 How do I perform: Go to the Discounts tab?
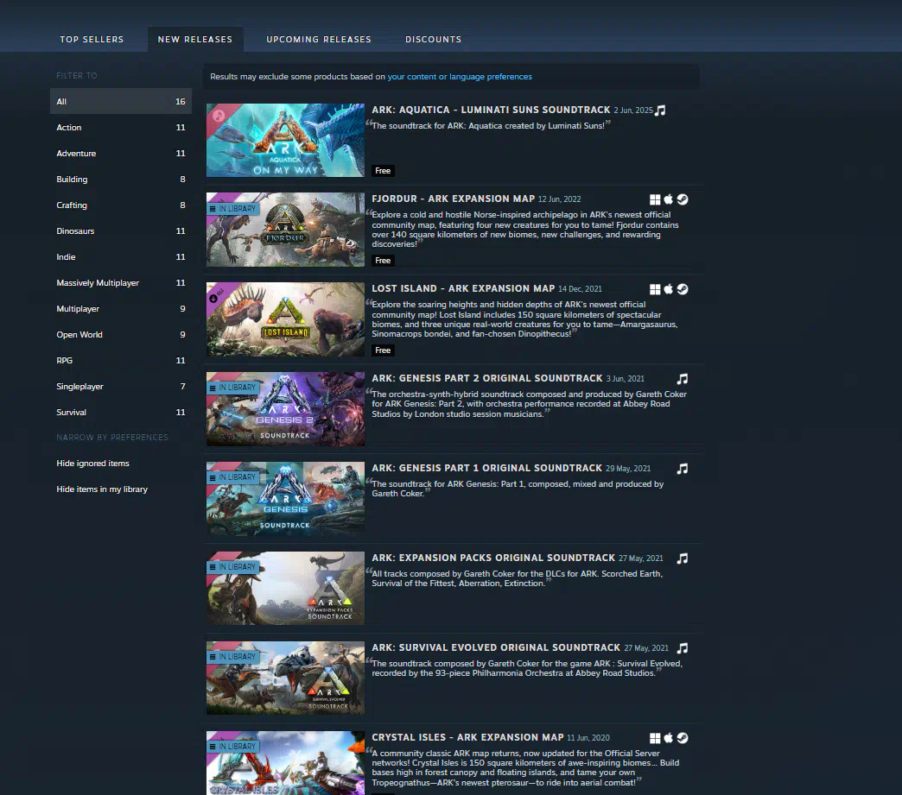click(433, 39)
